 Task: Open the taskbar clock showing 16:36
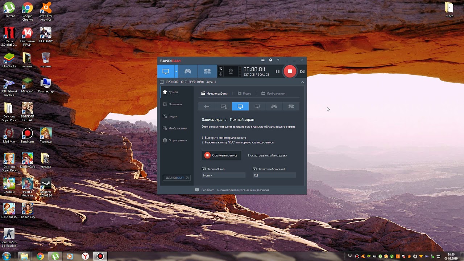coord(451,256)
